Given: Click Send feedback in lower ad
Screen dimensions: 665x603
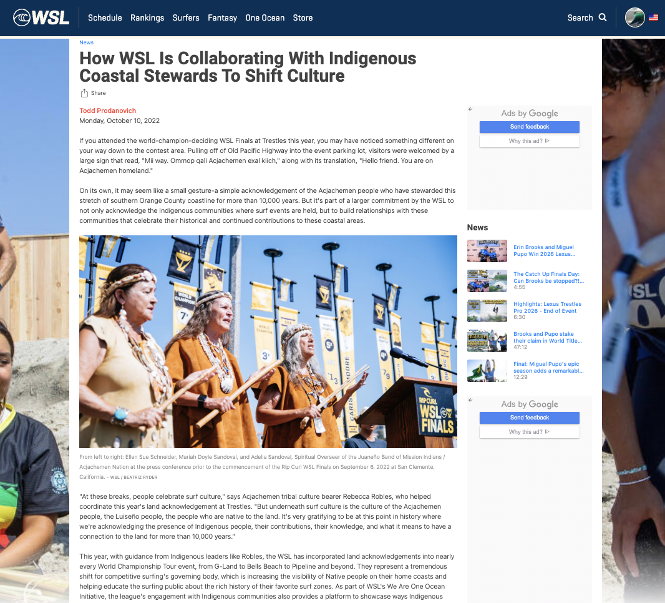Looking at the screenshot, I should (x=529, y=418).
